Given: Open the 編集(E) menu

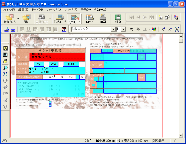Looking at the screenshot, I should click(x=23, y=10).
